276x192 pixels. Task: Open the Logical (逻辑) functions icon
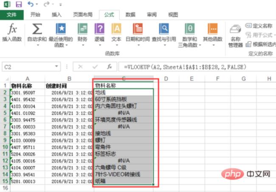(99, 29)
